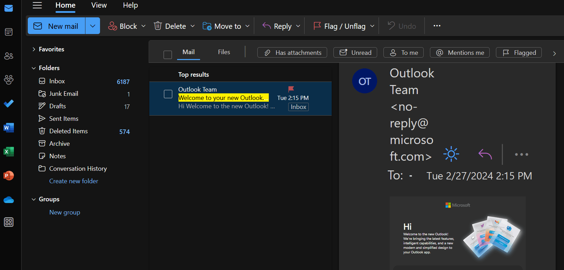The width and height of the screenshot is (564, 270).
Task: Open more actions dots in reading pane
Action: 522,154
